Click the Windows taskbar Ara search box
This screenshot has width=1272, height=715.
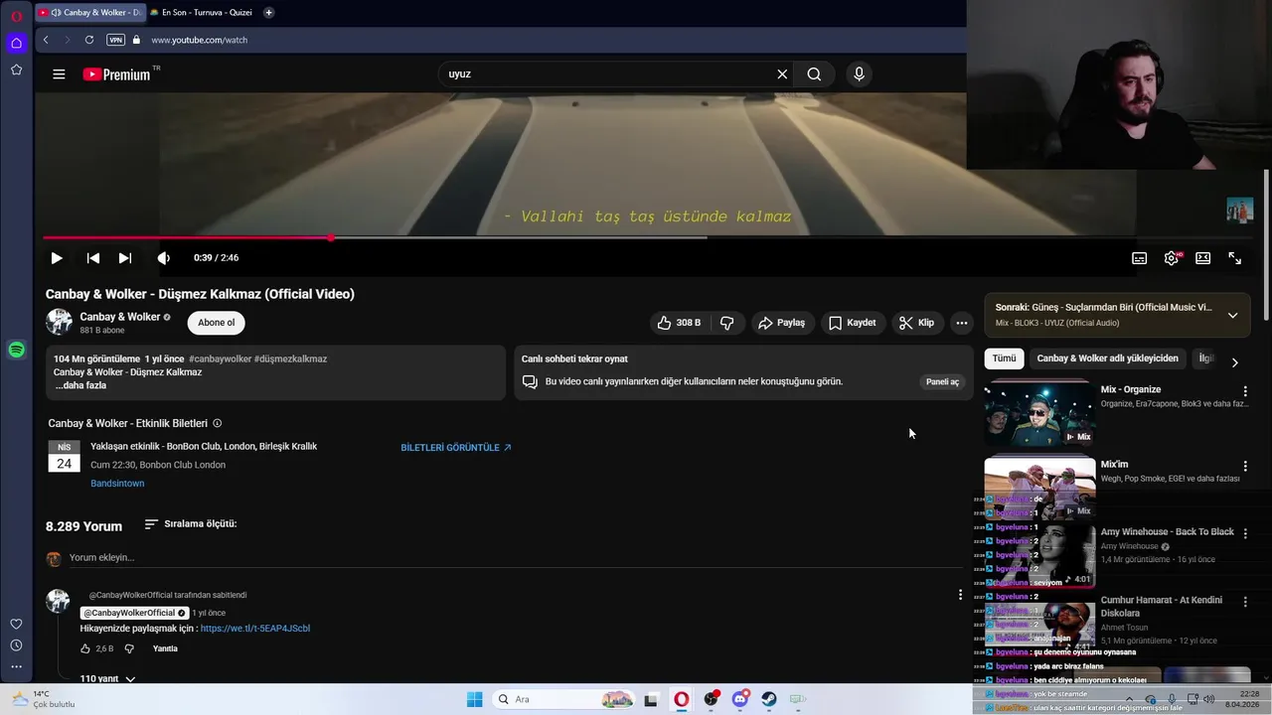click(x=563, y=699)
